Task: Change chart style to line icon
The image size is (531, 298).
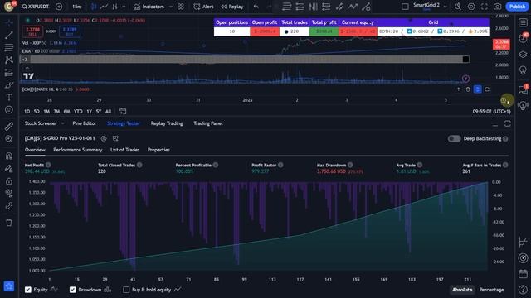Action: pyautogui.click(x=105, y=7)
